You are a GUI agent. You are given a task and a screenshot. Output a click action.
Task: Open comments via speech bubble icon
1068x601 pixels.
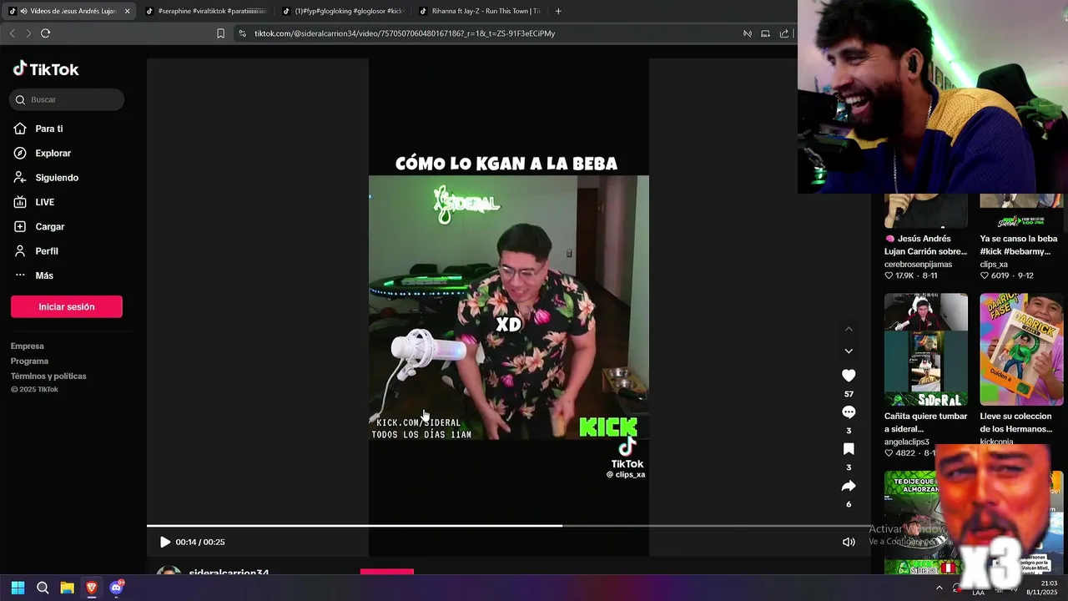(849, 412)
